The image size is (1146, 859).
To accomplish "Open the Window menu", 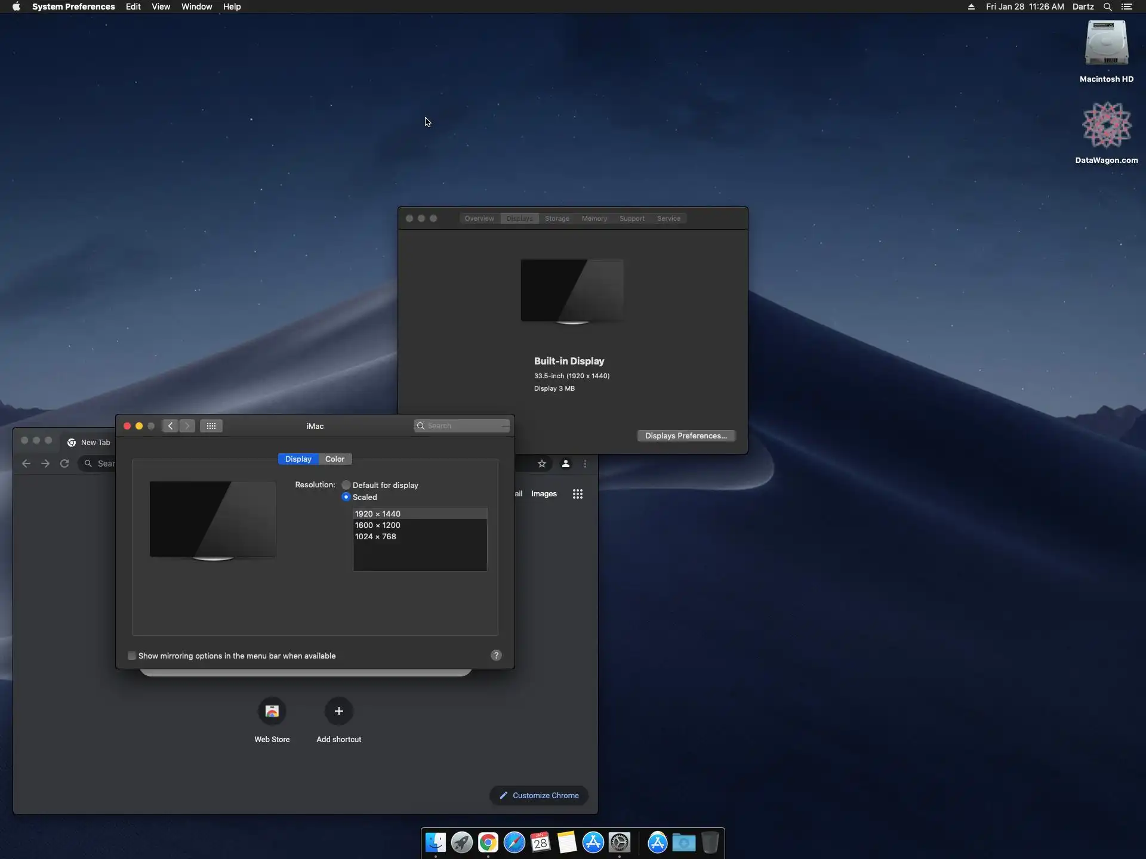I will coord(196,7).
